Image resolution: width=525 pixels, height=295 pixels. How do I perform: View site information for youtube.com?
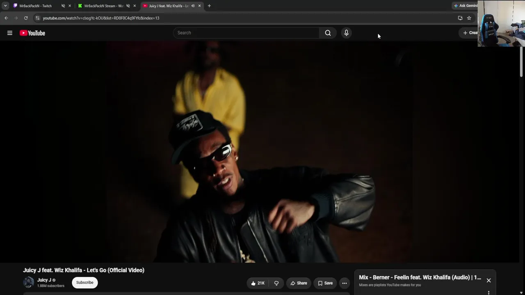pyautogui.click(x=37, y=18)
